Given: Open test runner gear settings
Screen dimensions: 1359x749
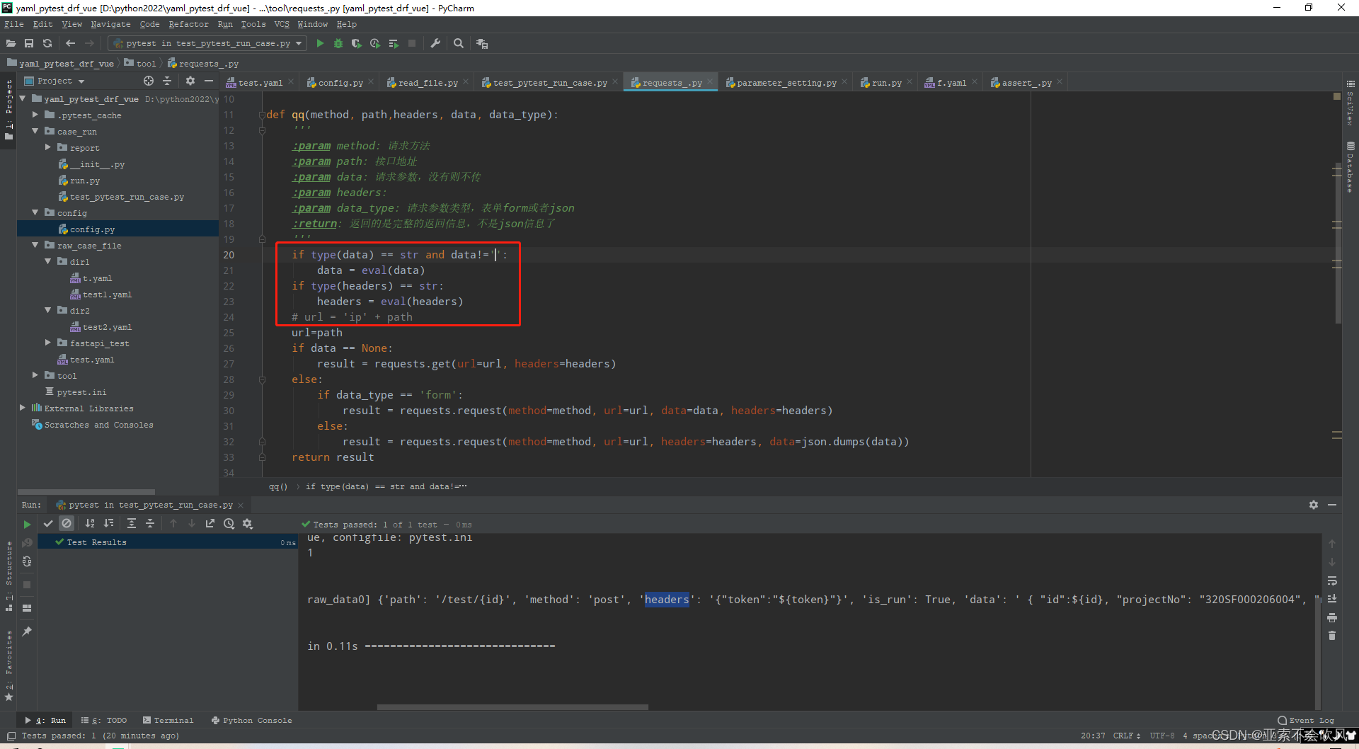Looking at the screenshot, I should point(247,523).
